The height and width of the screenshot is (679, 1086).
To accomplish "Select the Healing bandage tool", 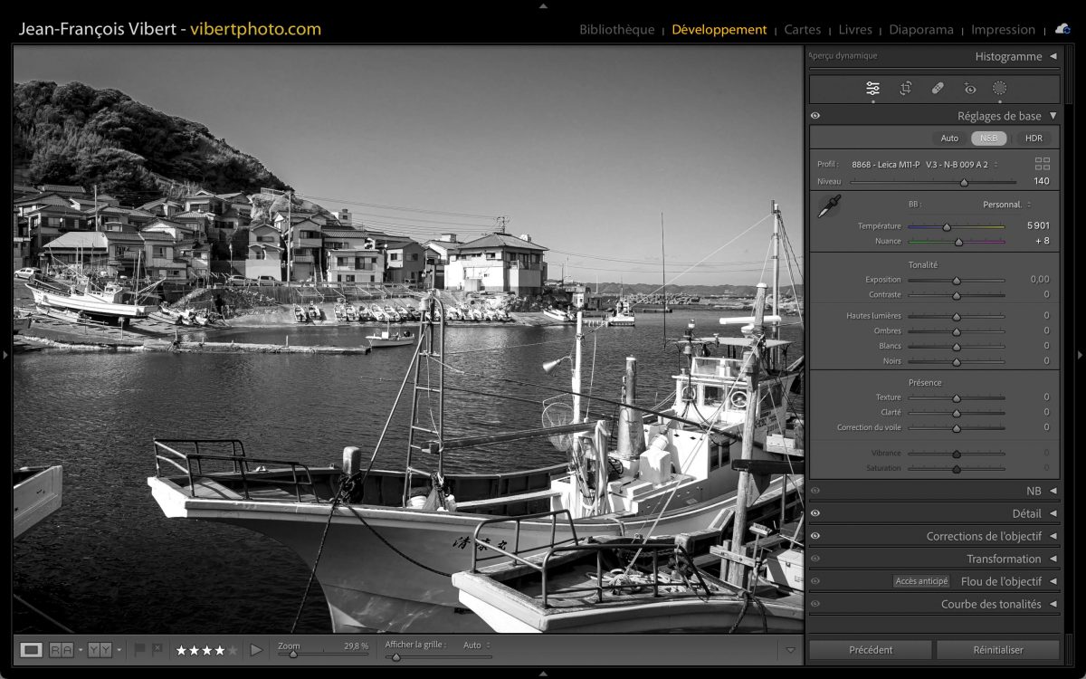I will pyautogui.click(x=938, y=88).
